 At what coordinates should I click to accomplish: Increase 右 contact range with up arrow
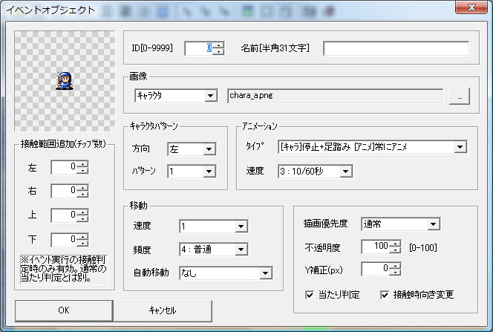point(83,188)
